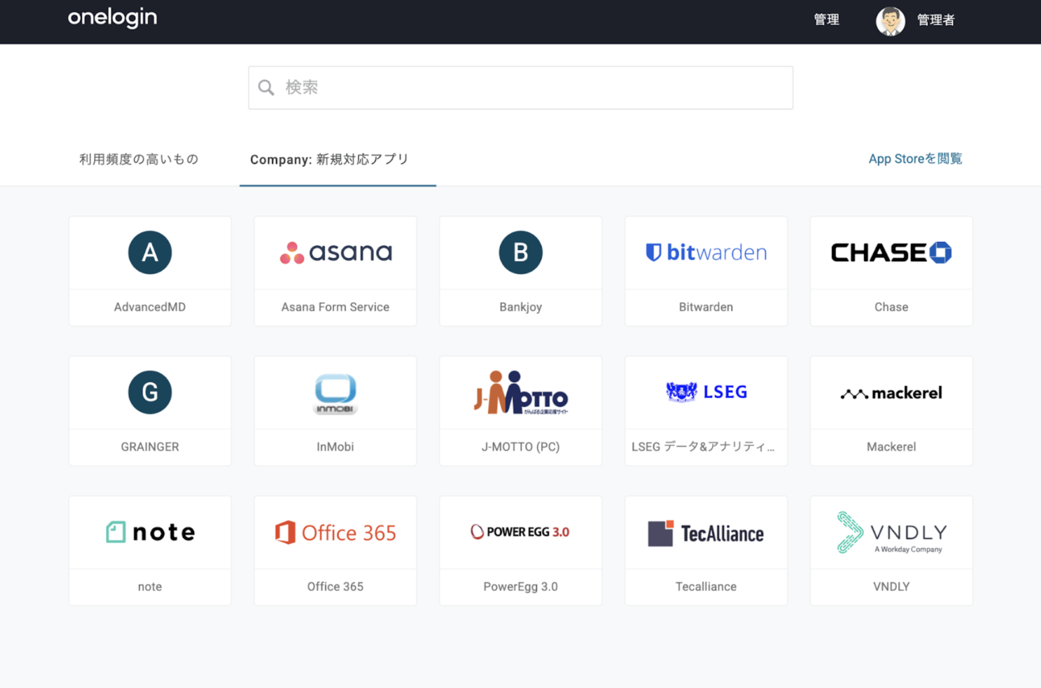Open the Bitwarden app
This screenshot has height=688, width=1041.
coord(705,271)
